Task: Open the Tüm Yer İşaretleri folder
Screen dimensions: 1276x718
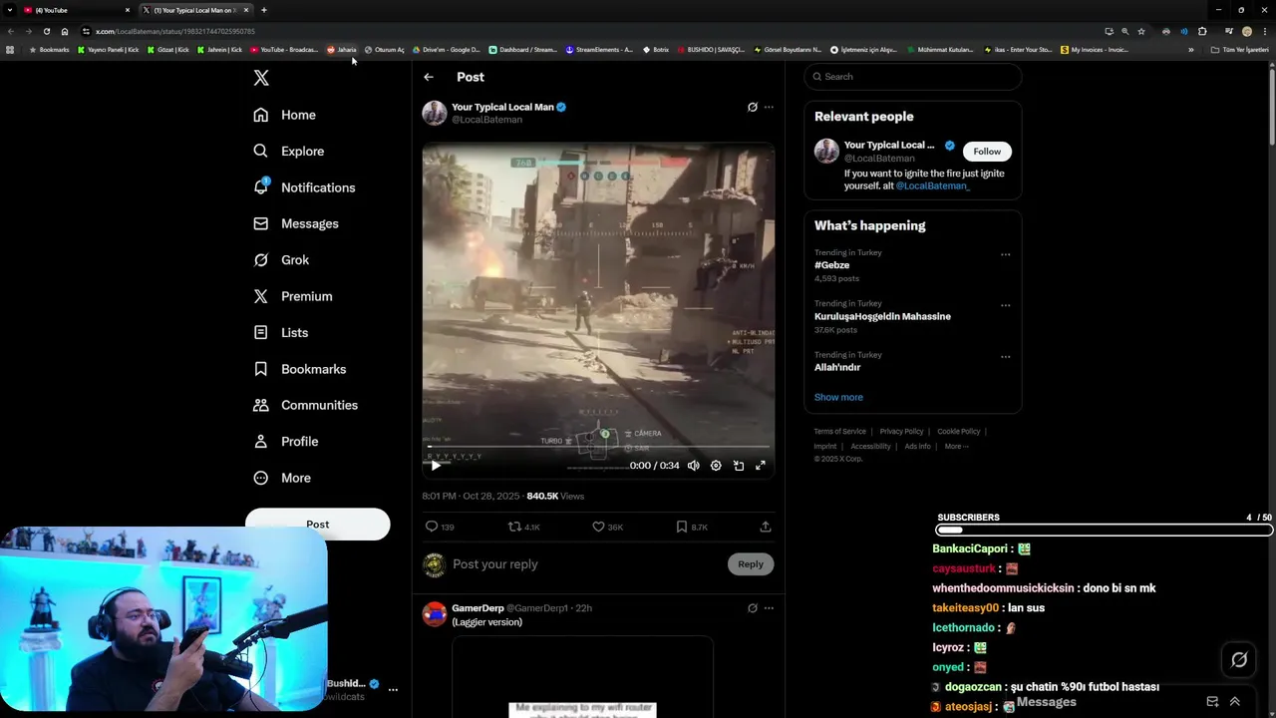Action: point(1240,50)
